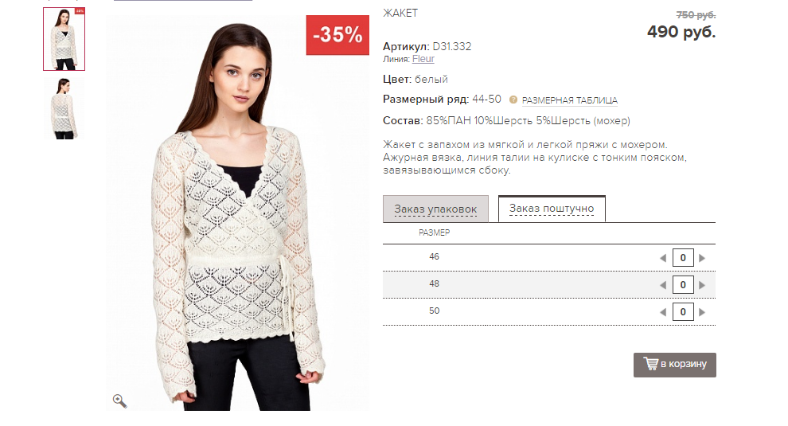Increase quantity for size 50
This screenshot has height=426, width=788.
[702, 312]
